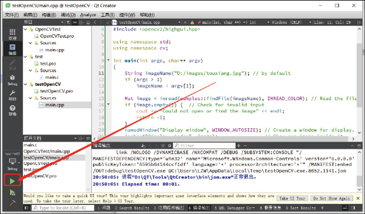
Task: Filter the project tree with funnel icon
Action: (68, 23)
